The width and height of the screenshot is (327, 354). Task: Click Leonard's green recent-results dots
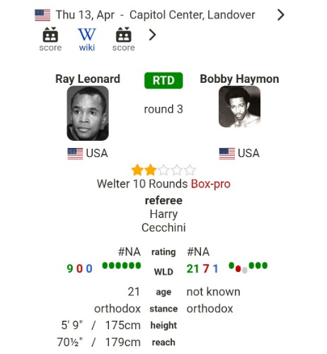(122, 265)
